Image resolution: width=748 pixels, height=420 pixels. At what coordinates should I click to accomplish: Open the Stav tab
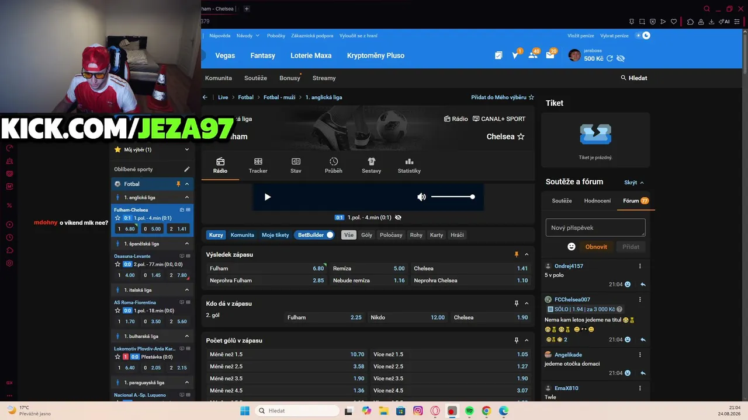[x=296, y=166]
